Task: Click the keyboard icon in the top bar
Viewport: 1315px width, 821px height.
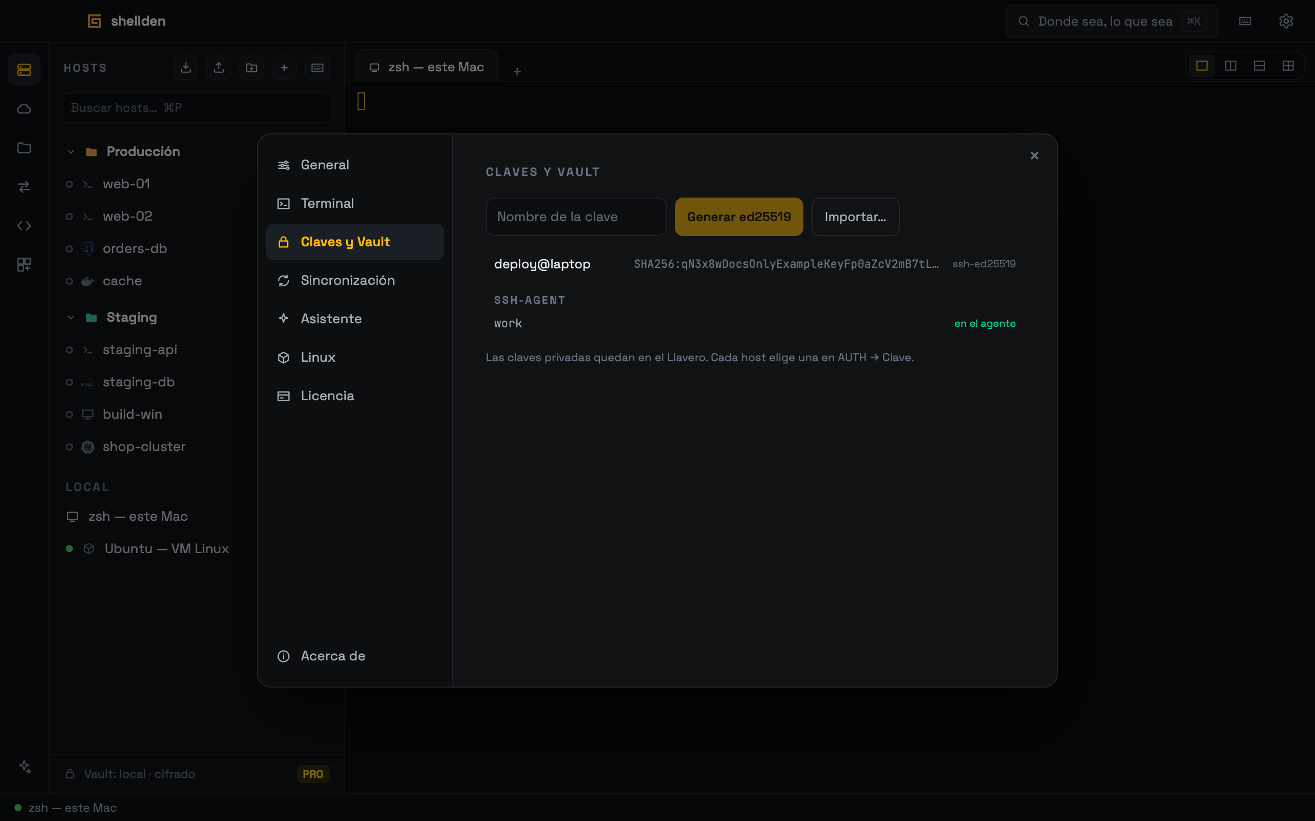Action: 1245,21
